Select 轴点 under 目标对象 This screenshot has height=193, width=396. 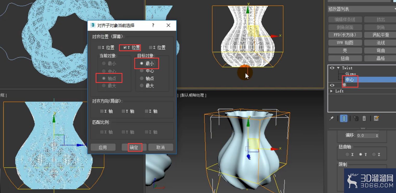[x=142, y=78]
